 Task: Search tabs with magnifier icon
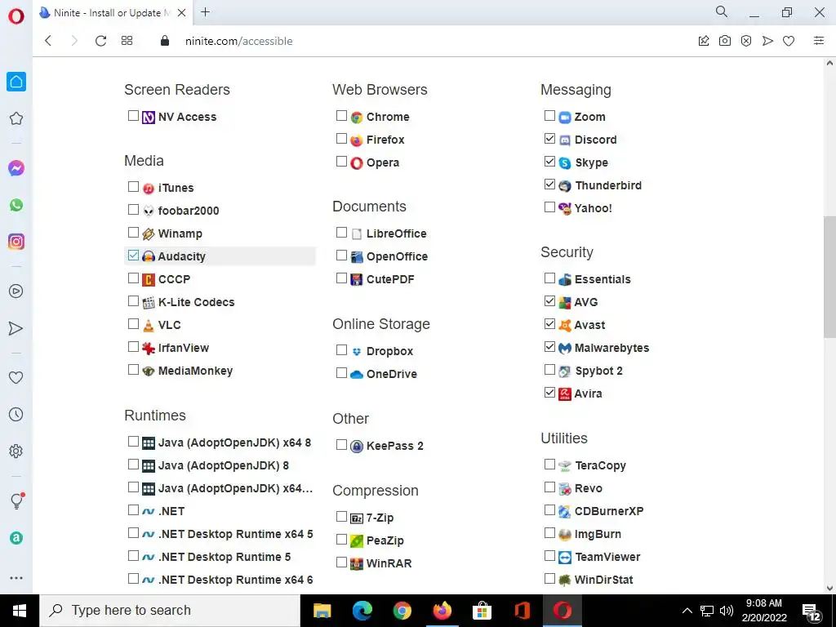[722, 11]
